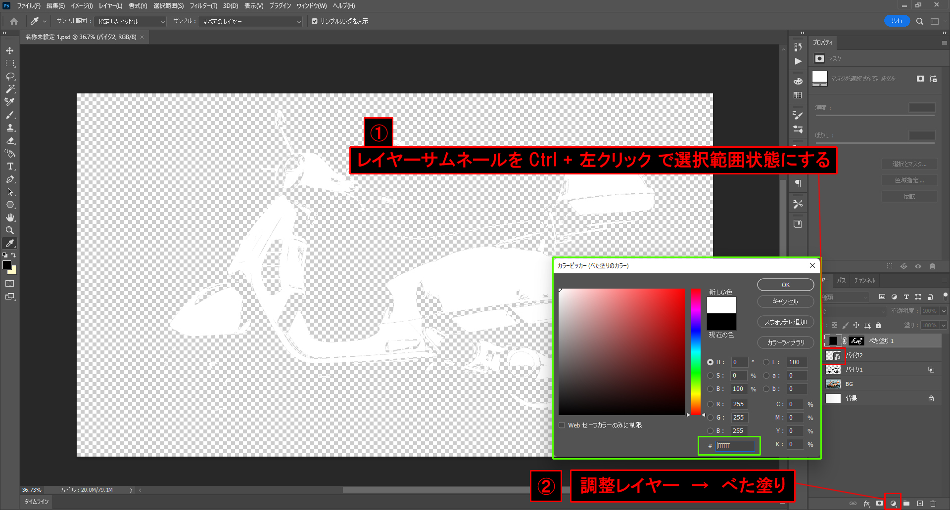
Task: Select the Lasso tool
Action: (10, 77)
